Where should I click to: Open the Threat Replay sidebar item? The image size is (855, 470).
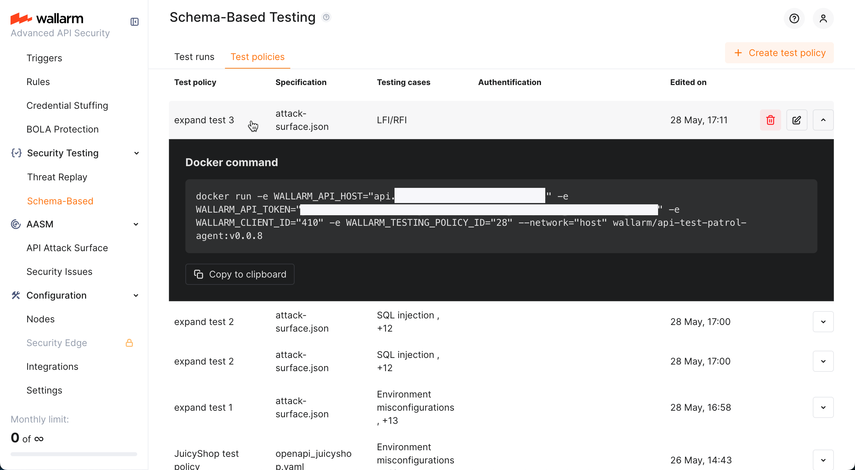(57, 177)
